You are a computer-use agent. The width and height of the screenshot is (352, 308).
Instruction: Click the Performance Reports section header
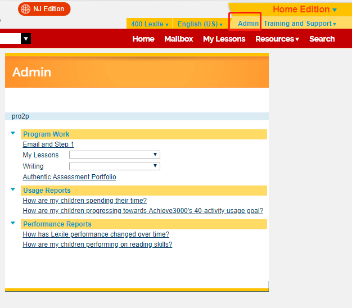click(144, 224)
